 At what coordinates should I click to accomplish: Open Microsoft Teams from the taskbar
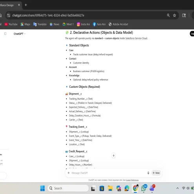pyautogui.click(x=152, y=188)
